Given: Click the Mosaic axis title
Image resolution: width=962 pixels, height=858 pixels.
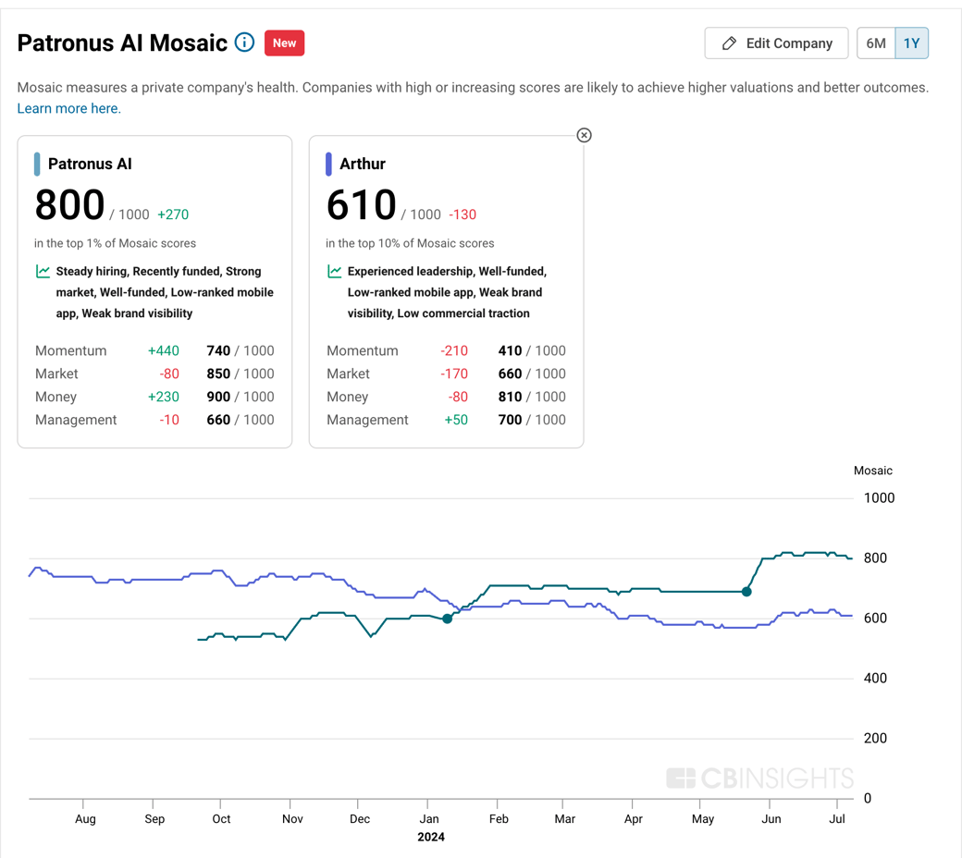Looking at the screenshot, I should click(x=872, y=471).
